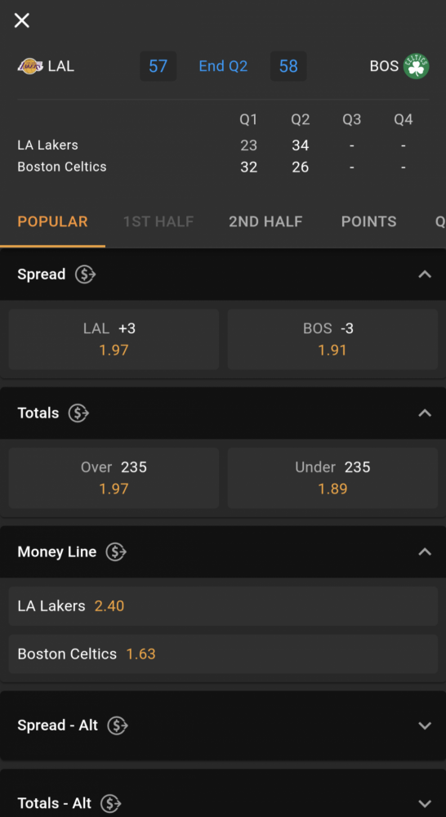Collapse the Spread section chevron
The width and height of the screenshot is (446, 817).
pyautogui.click(x=425, y=274)
